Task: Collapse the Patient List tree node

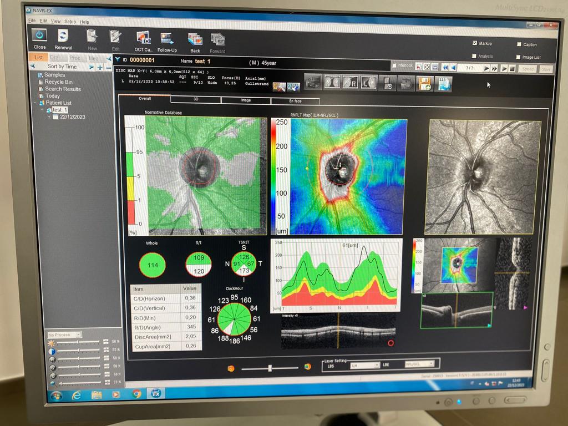Action: click(35, 103)
